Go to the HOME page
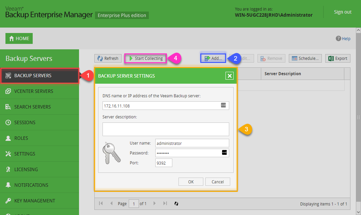 coord(19,38)
